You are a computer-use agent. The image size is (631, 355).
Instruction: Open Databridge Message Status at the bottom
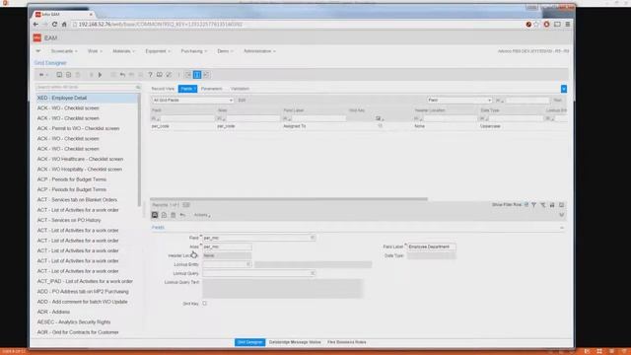click(295, 342)
